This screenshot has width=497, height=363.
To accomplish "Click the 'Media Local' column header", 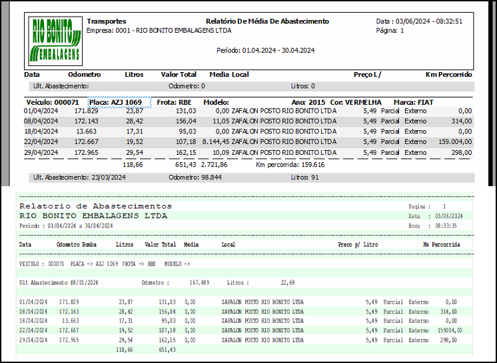I will 229,75.
